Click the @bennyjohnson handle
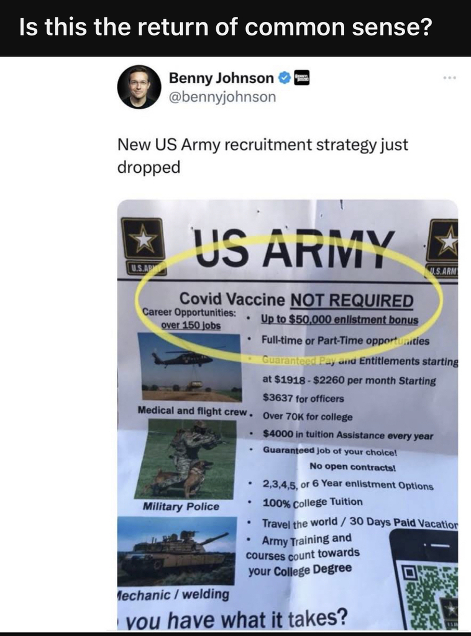471x636 pixels. click(x=222, y=97)
